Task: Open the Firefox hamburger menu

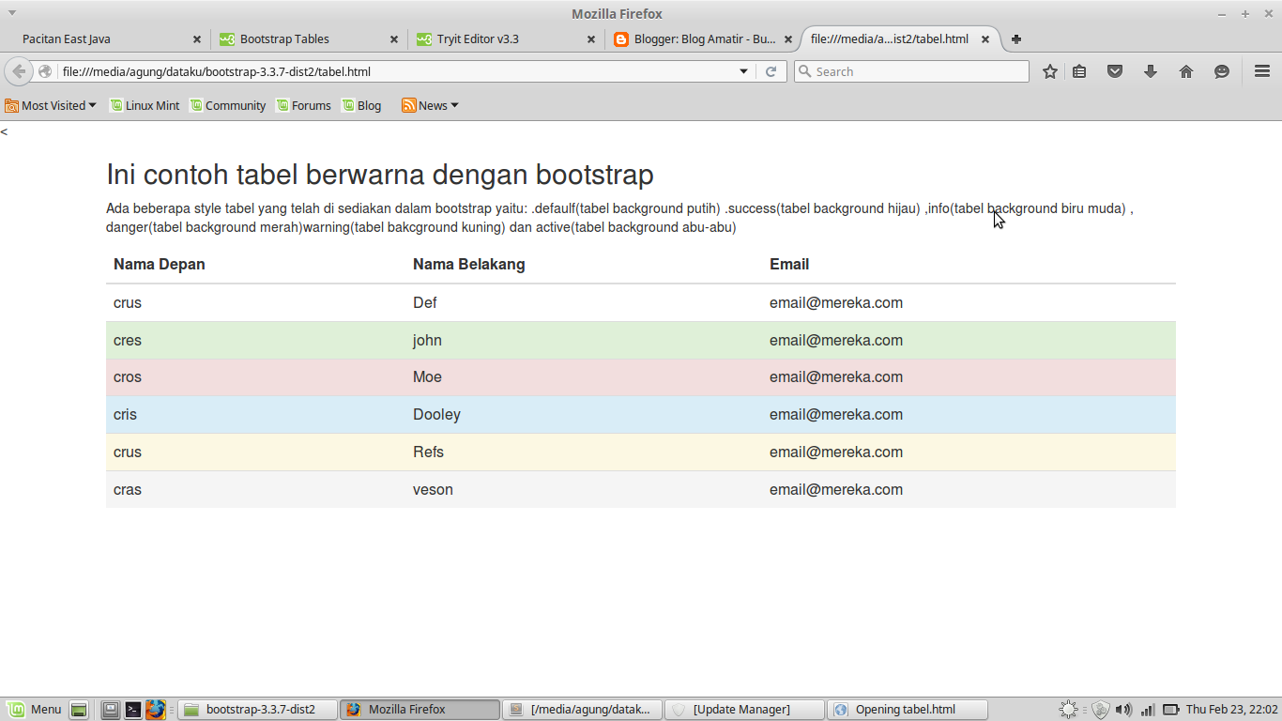Action: (1262, 70)
